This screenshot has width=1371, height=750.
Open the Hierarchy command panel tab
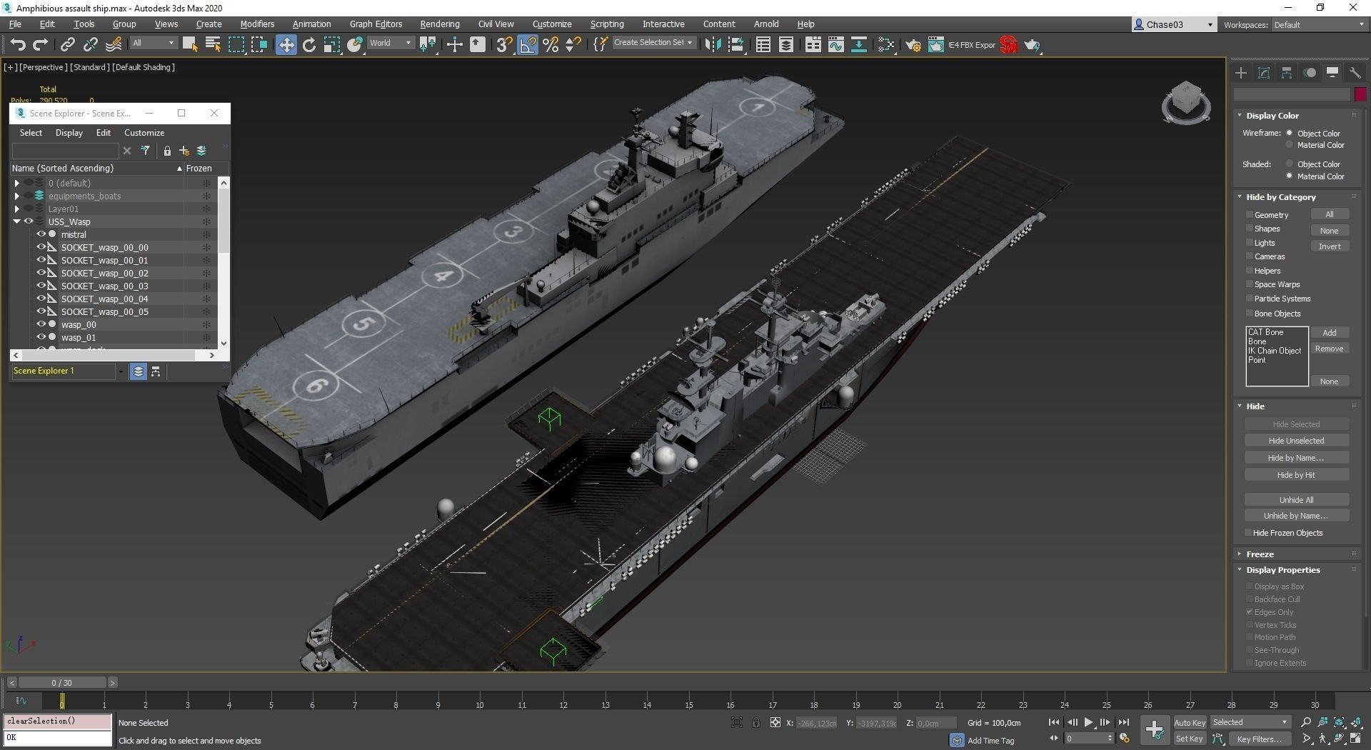1287,73
